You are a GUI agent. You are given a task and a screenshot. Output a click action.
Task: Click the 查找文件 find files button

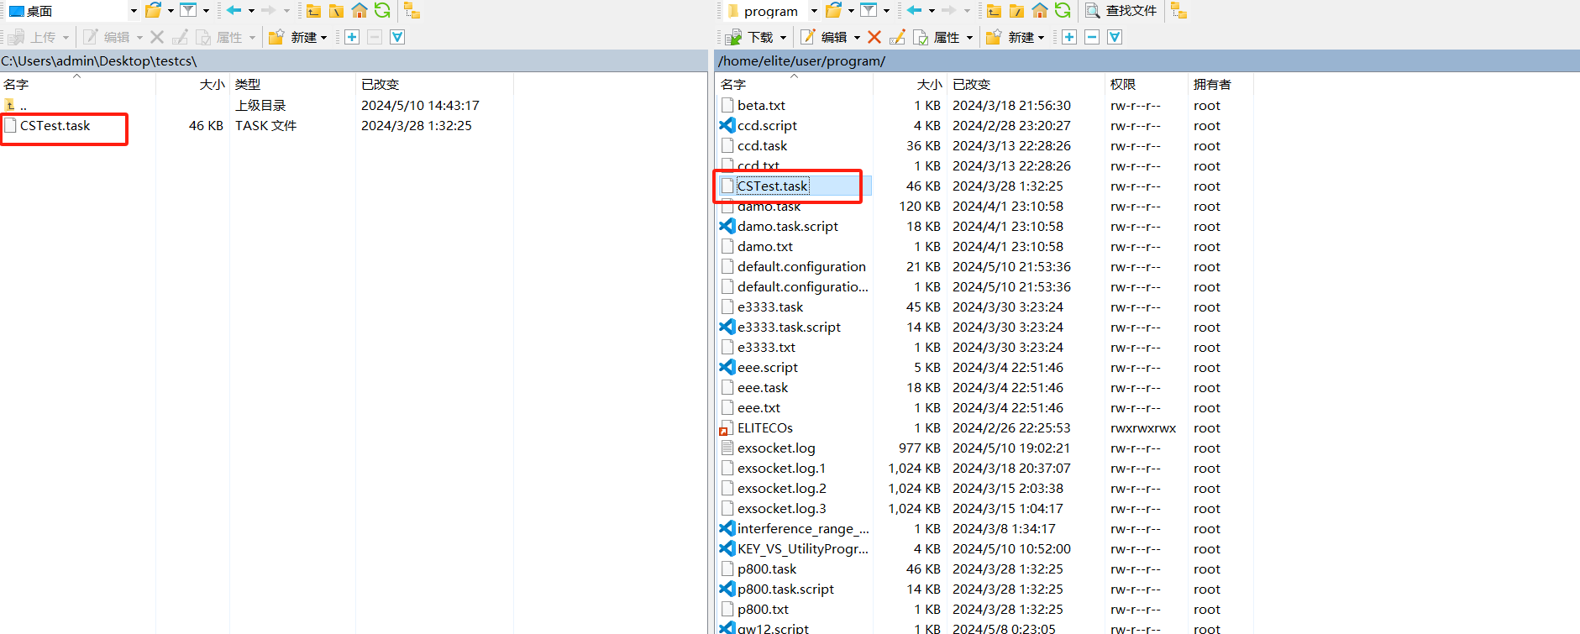(x=1121, y=11)
